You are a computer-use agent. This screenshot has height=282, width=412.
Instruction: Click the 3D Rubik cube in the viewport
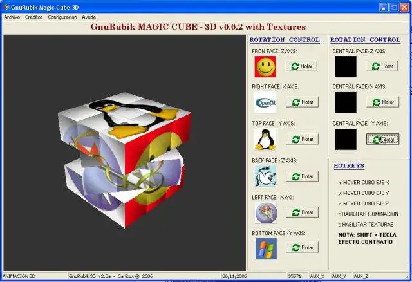pos(125,160)
